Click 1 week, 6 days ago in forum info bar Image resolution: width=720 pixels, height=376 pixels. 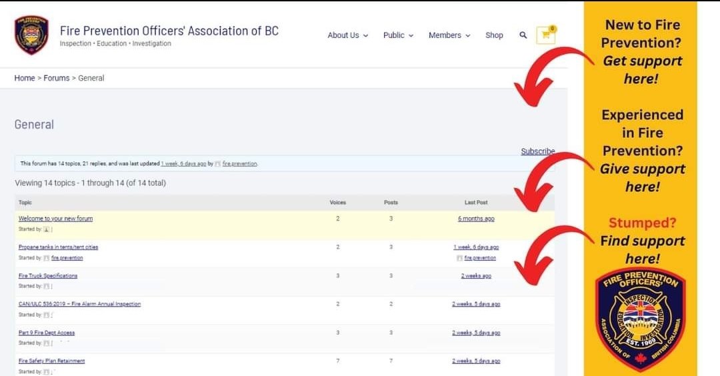[184, 163]
